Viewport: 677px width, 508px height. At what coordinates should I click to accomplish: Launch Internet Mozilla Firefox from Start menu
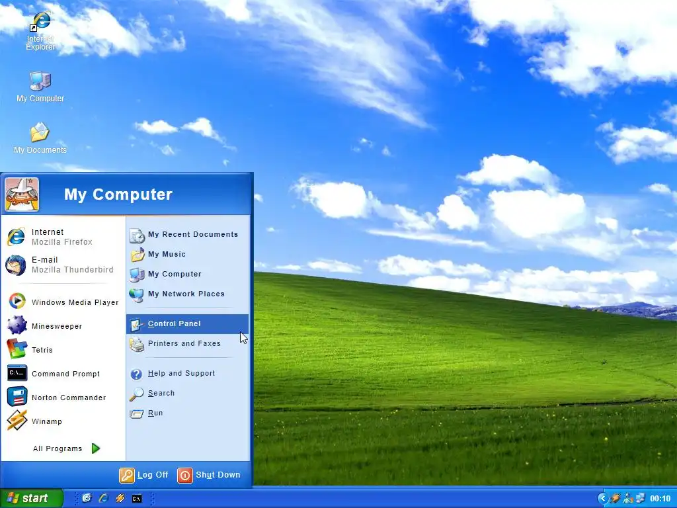(63, 237)
